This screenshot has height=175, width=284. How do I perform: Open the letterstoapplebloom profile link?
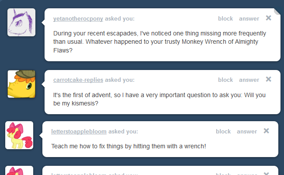[x=79, y=131]
